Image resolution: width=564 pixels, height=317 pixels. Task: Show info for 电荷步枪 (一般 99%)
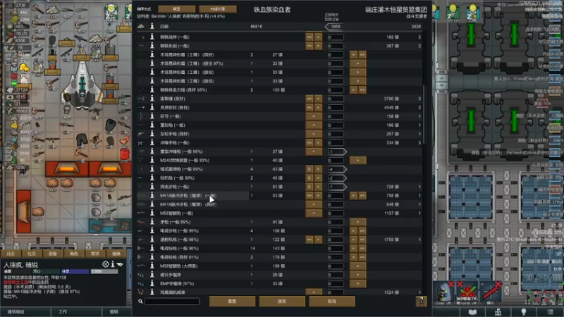coord(152,231)
